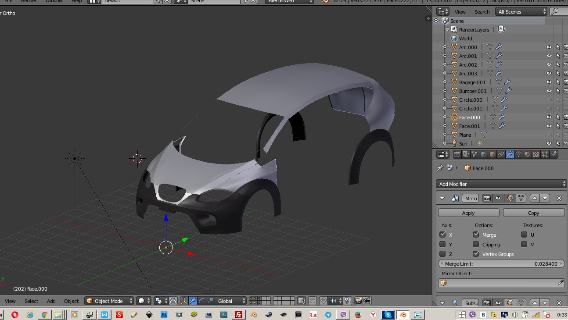The height and width of the screenshot is (320, 568).
Task: Toggle Mirror modifier edit mode display icon
Action: [509, 198]
